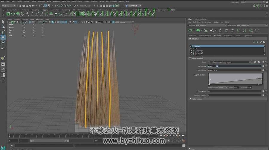Screen dimensions: 269x150
Task: Click the save icon beside Mask field
Action: [x=255, y=62]
